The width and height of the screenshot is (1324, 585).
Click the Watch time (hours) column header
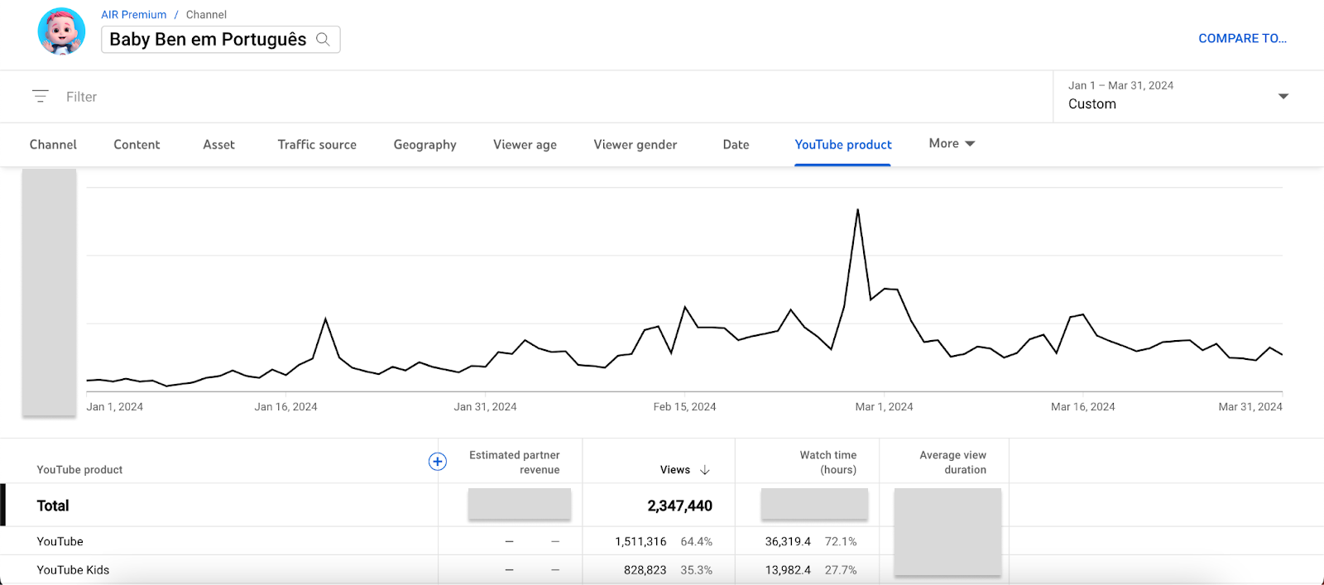click(827, 463)
